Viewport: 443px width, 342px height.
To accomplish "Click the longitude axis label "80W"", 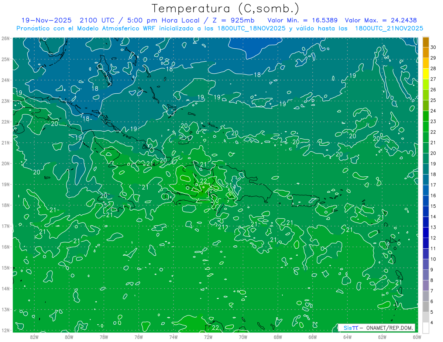I will [69, 337].
